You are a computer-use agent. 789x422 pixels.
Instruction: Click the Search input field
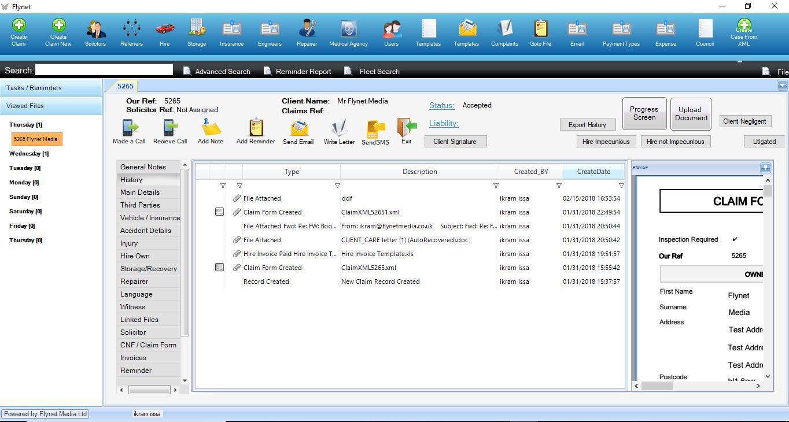tap(104, 70)
